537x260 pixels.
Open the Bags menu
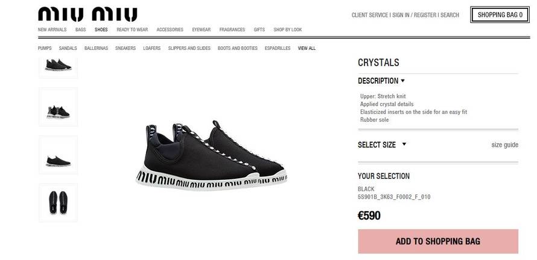[80, 29]
